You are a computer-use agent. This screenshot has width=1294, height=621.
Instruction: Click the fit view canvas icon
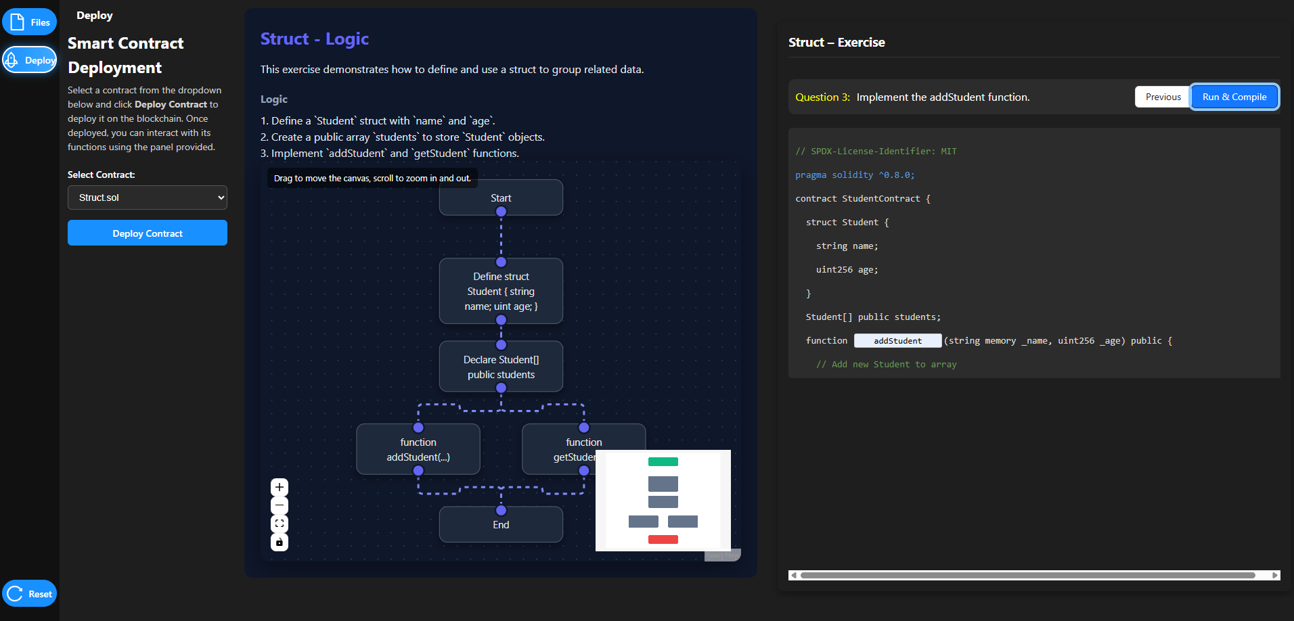click(280, 524)
